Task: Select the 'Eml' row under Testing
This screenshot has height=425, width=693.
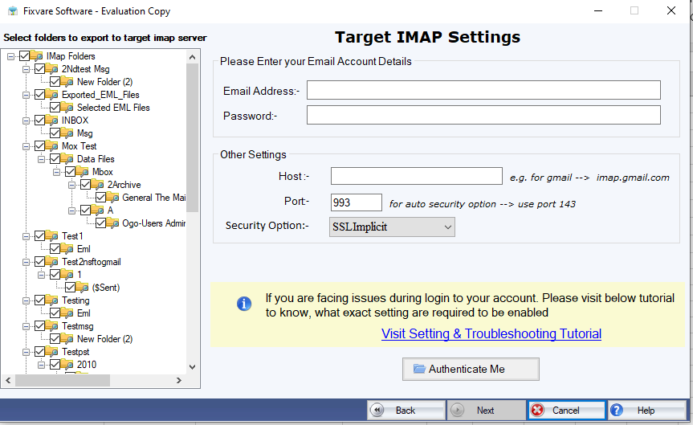Action: click(x=84, y=313)
